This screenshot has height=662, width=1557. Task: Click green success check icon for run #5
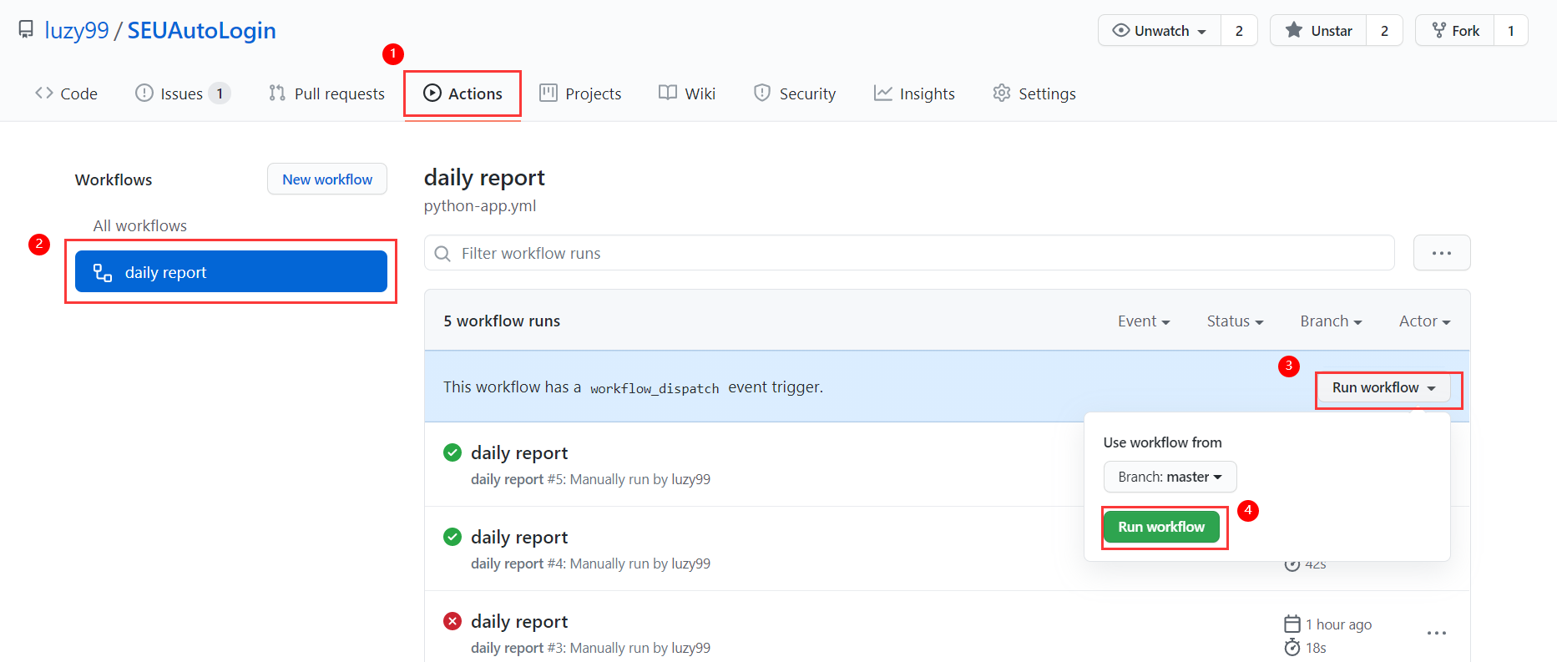click(x=452, y=452)
